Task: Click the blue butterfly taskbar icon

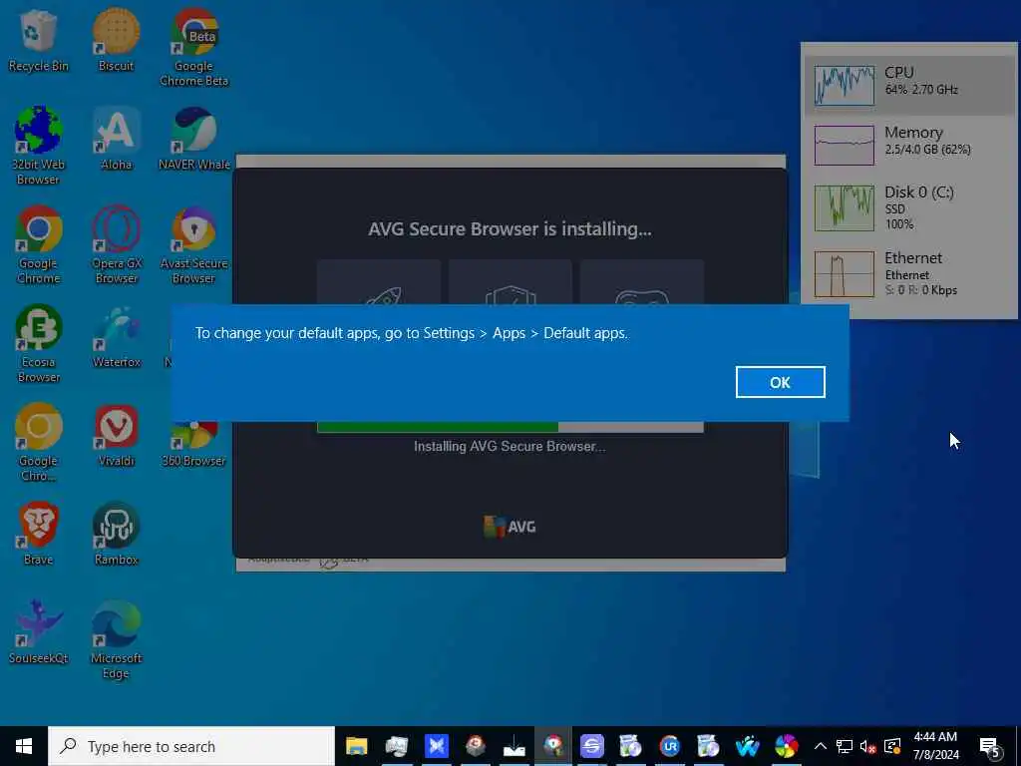Action: pyautogui.click(x=436, y=746)
